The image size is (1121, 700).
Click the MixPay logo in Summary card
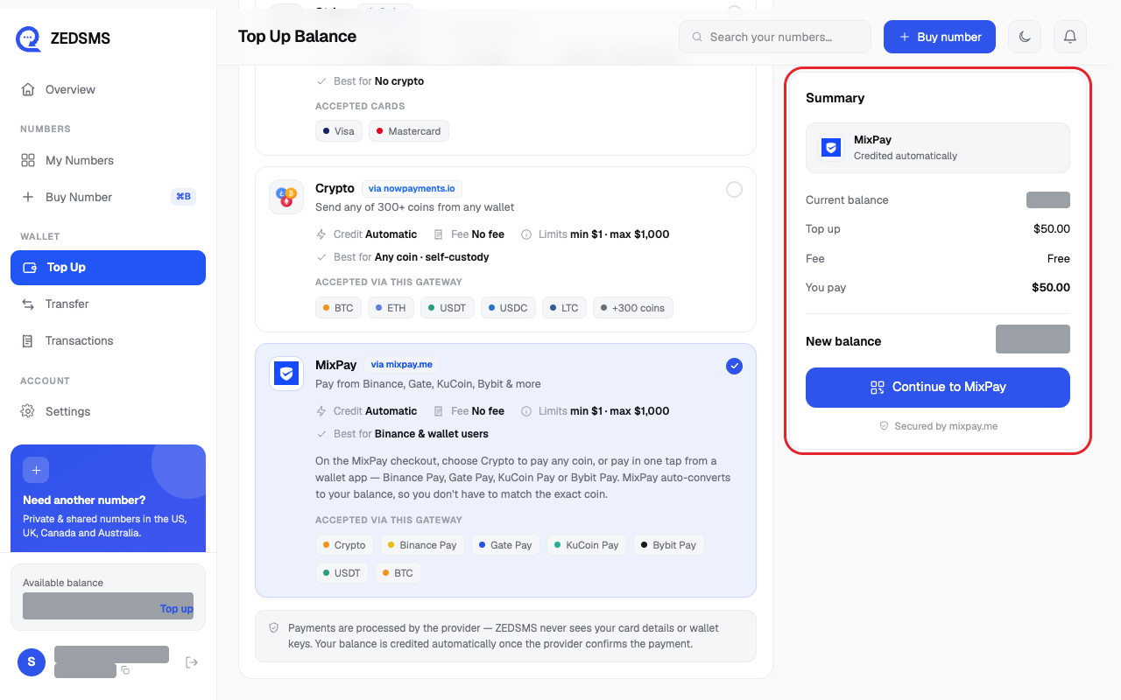831,147
